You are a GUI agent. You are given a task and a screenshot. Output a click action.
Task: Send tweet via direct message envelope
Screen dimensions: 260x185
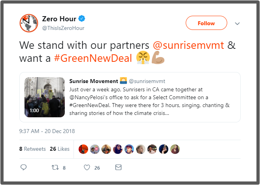coord(118,167)
